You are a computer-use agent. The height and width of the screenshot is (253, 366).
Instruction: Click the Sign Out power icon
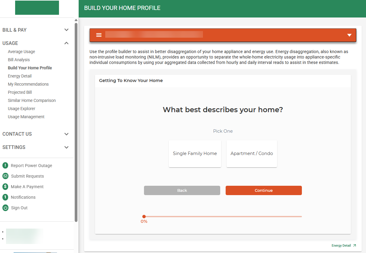[x=5, y=208]
